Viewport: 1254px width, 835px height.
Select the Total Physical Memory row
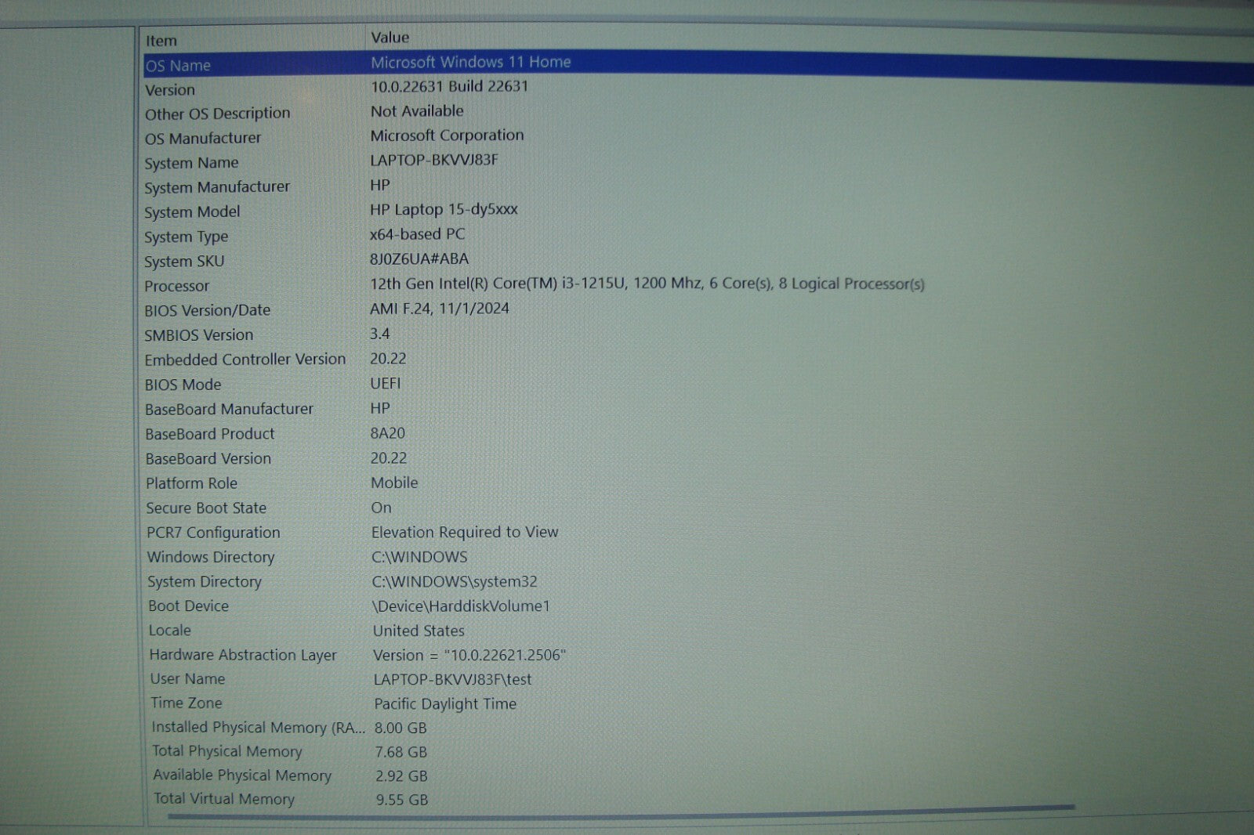(x=227, y=751)
